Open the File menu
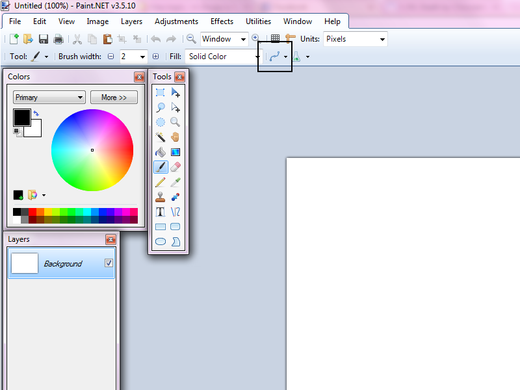Viewport: 520px width, 390px height. click(15, 21)
